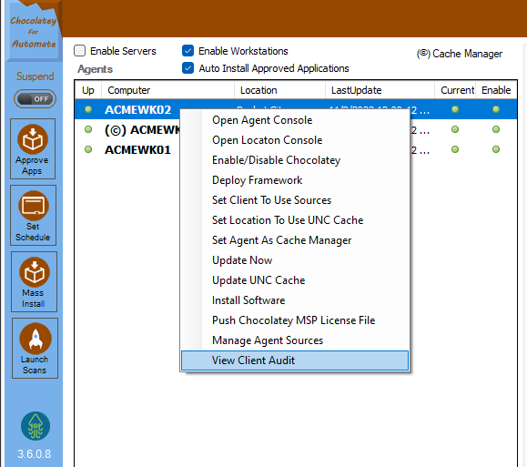This screenshot has height=467, width=527.
Task: Select Update Now from the menu
Action: click(x=295, y=260)
